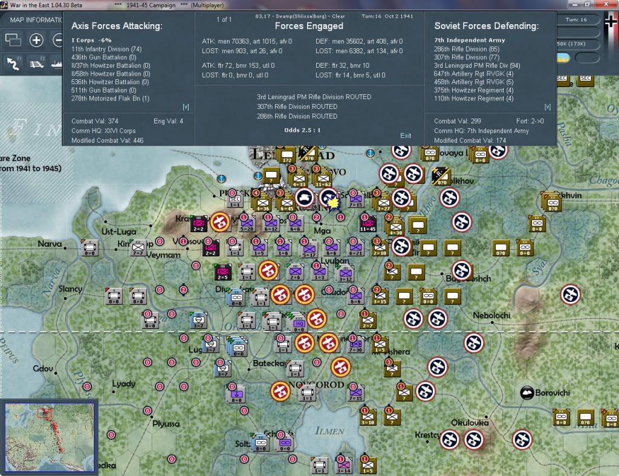Select the F2 rail mode icon

tap(37, 64)
